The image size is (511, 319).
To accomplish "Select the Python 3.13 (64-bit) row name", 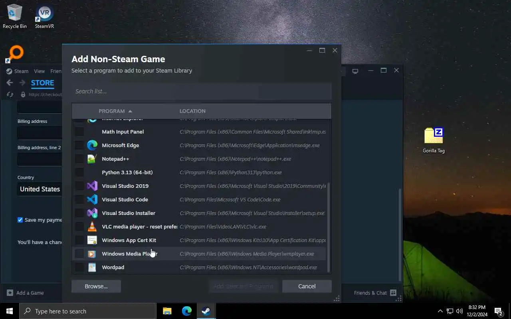I will 127,172.
